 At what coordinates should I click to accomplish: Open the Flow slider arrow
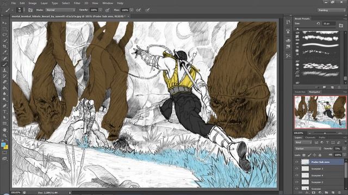pos(132,10)
